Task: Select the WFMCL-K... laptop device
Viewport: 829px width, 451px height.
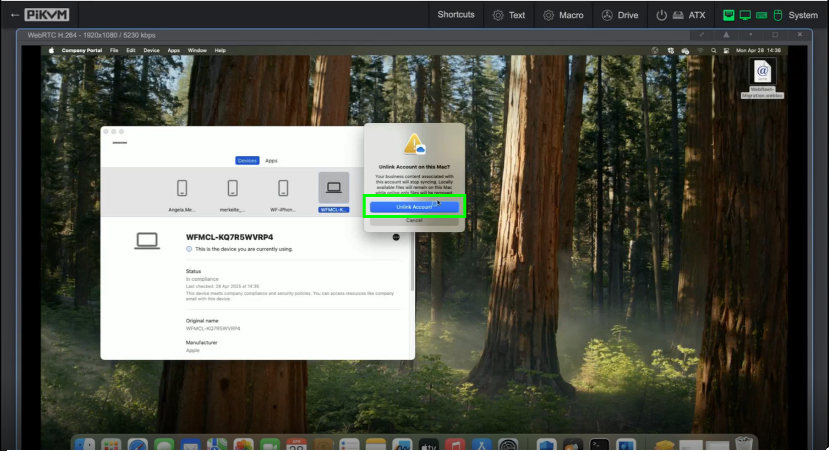Action: click(x=334, y=193)
